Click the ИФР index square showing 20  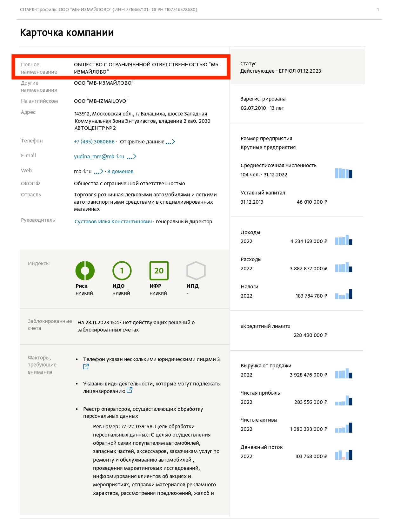159,271
